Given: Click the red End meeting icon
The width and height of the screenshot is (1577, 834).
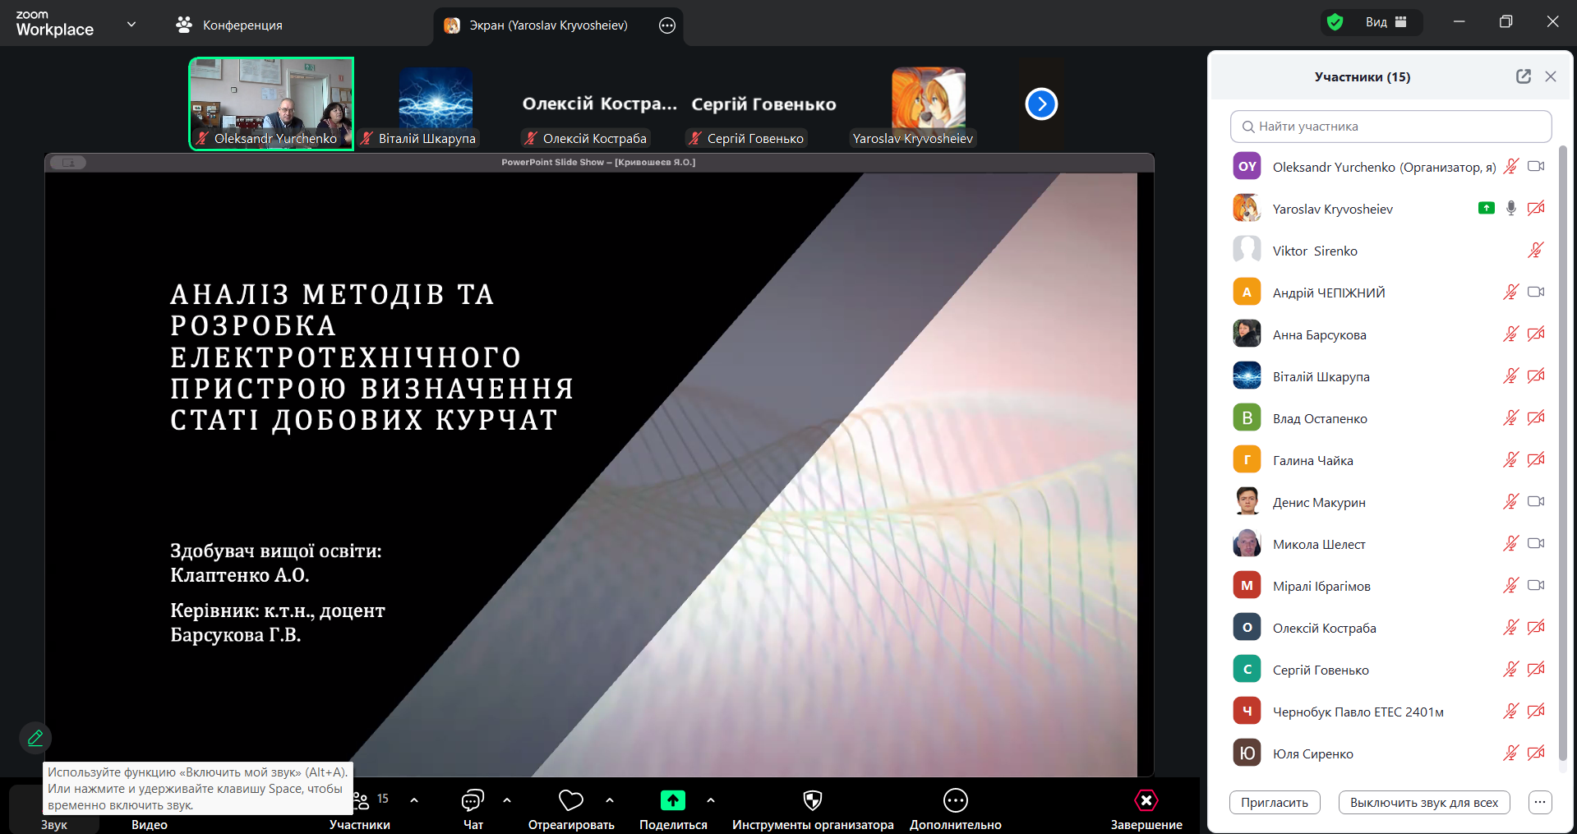Looking at the screenshot, I should click(1146, 800).
